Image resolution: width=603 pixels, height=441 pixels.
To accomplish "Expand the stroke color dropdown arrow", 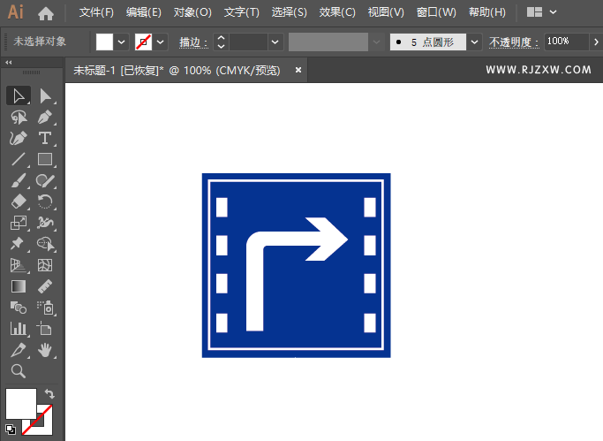I will 161,42.
